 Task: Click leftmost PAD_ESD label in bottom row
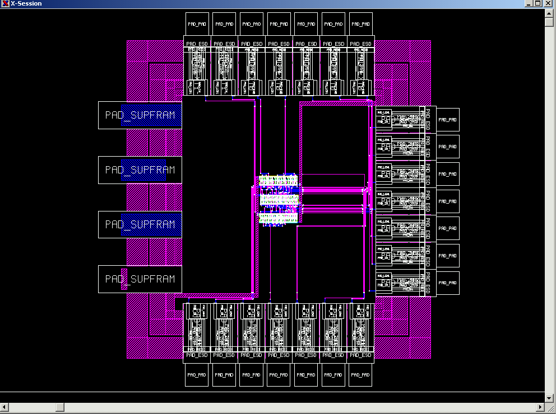click(197, 355)
